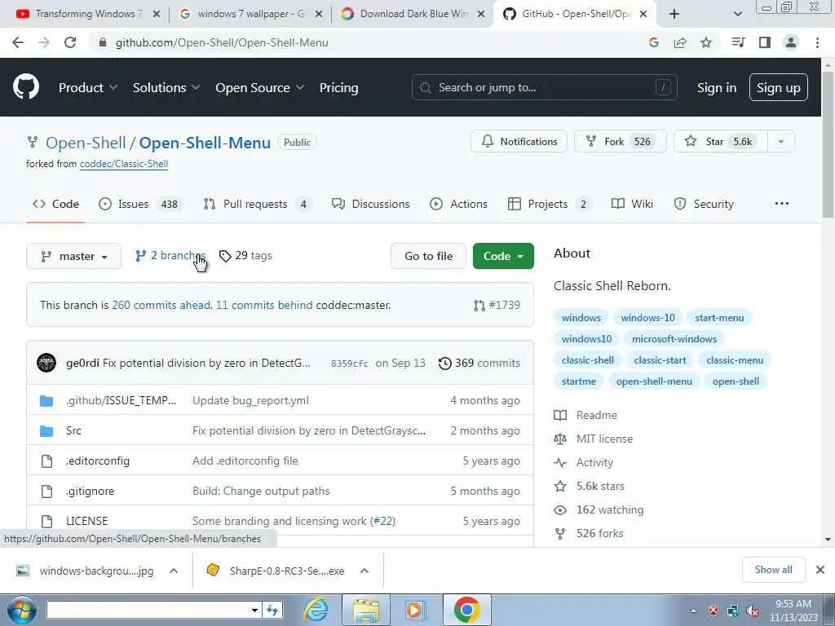This screenshot has height=626, width=835.
Task: Expand repository nav three-dot overflow menu
Action: [x=782, y=203]
